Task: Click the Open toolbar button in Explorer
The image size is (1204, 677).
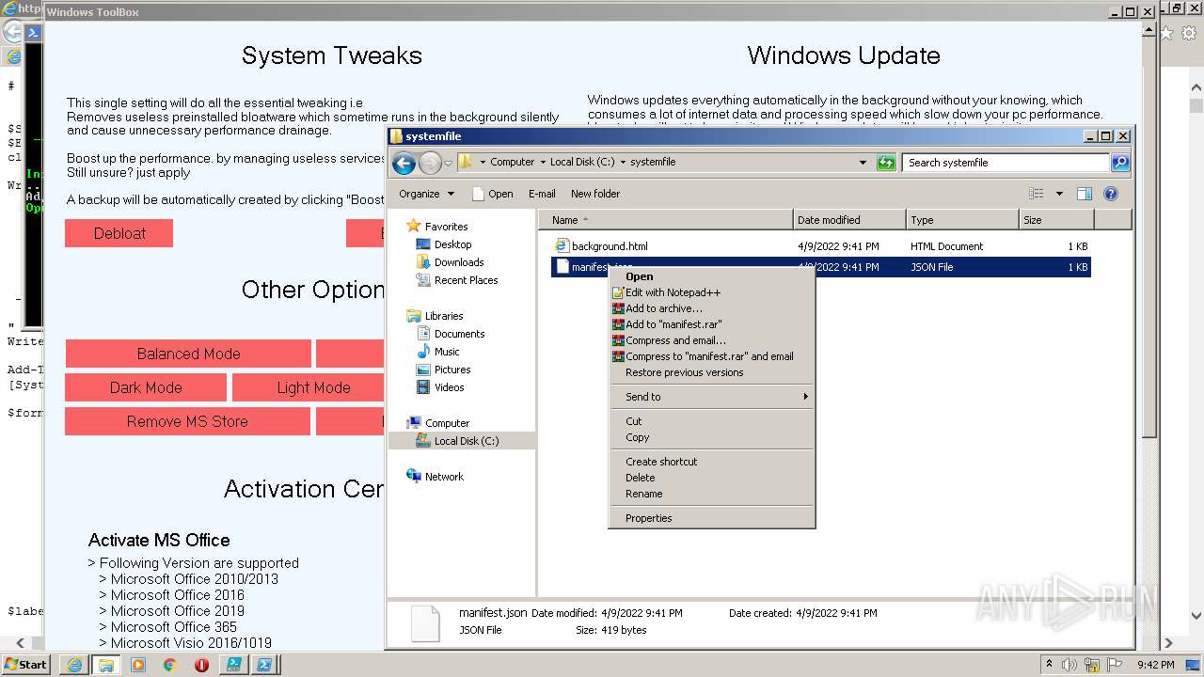Action: (x=492, y=194)
